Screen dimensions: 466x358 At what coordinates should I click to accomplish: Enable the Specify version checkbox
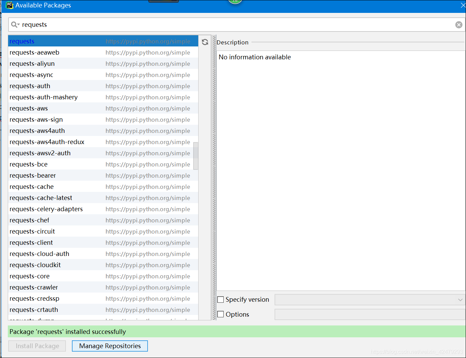[221, 300]
